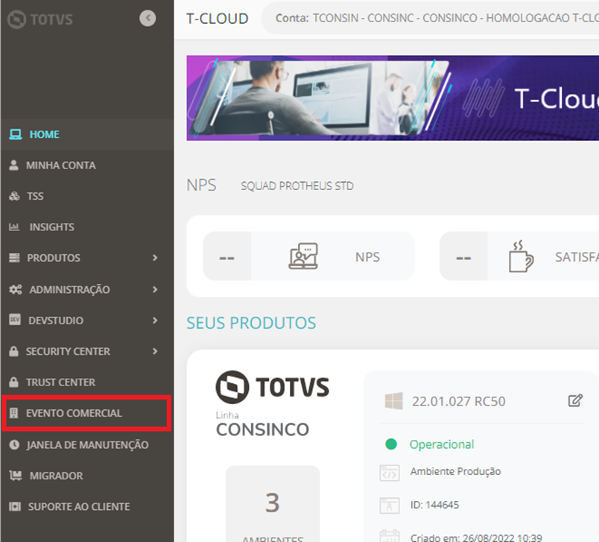The width and height of the screenshot is (599, 542).
Task: Click the account selector field Conta: TCONSIN
Action: pos(430,18)
